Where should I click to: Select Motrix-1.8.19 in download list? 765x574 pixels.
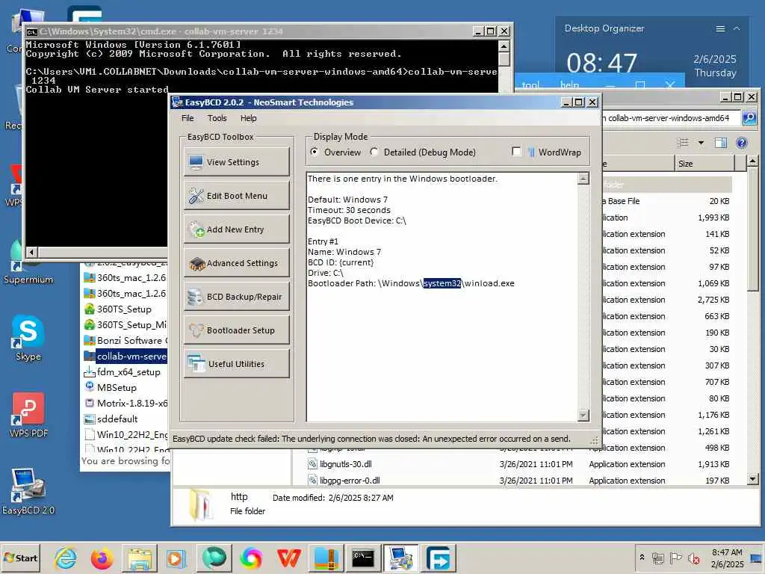pos(126,403)
